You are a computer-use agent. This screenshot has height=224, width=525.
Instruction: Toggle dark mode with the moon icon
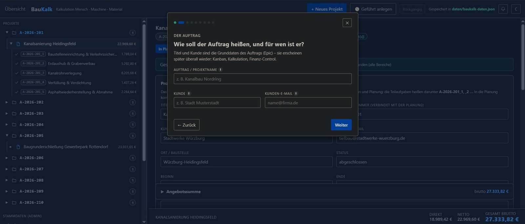coord(516,9)
